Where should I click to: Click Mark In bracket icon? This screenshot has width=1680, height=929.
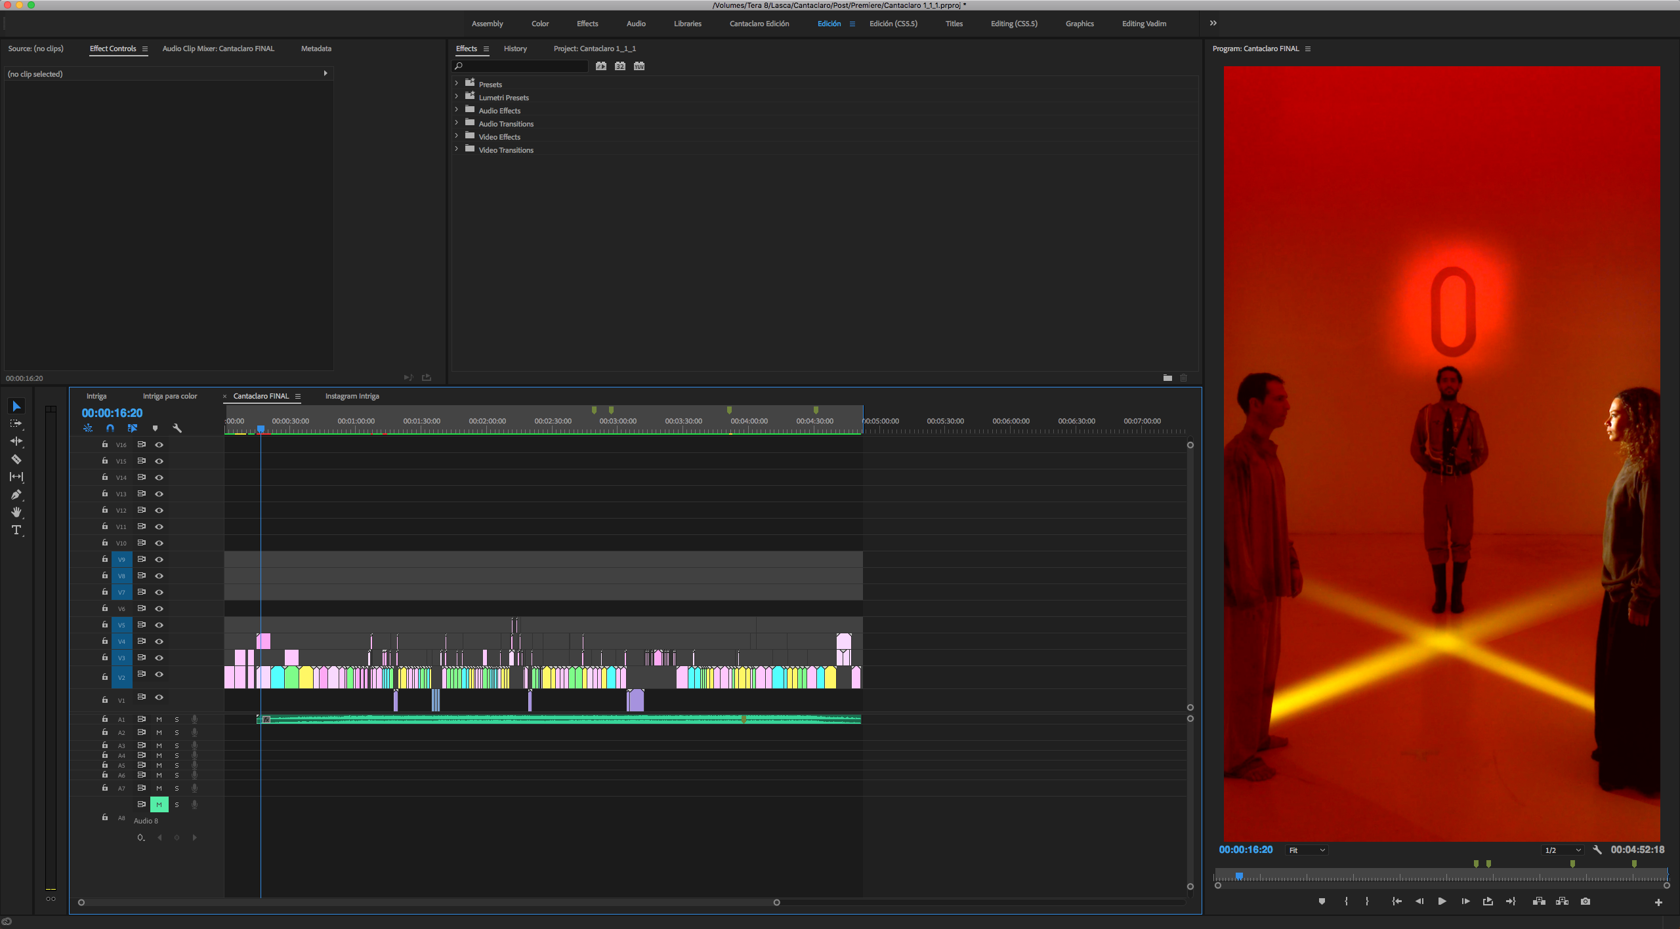click(x=1346, y=901)
